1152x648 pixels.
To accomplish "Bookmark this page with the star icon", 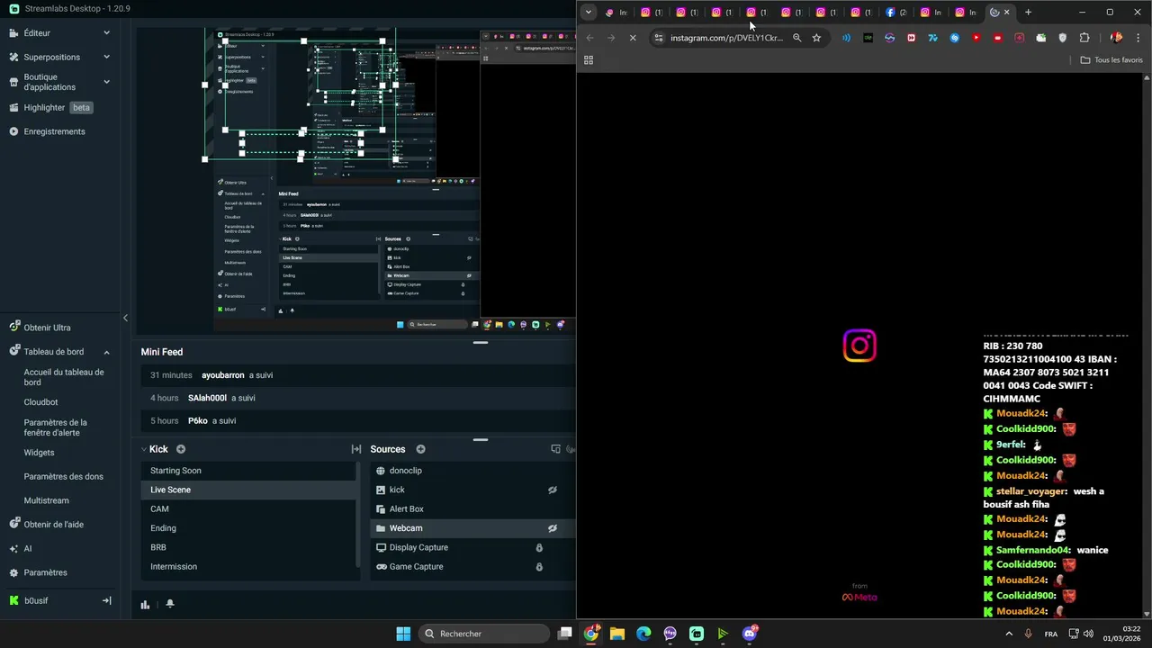I will click(816, 38).
